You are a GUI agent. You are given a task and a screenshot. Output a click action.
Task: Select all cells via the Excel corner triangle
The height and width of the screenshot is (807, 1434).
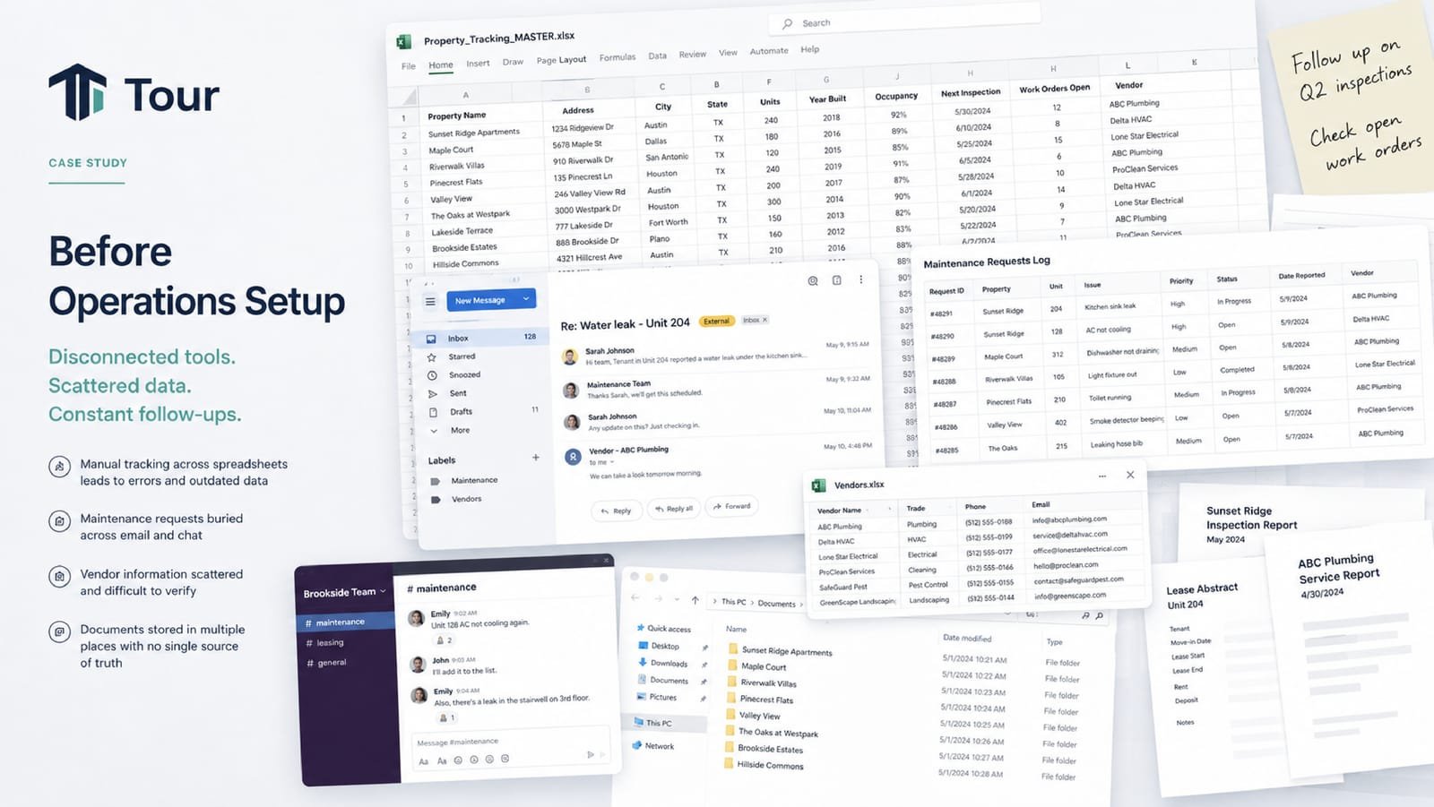pyautogui.click(x=410, y=98)
